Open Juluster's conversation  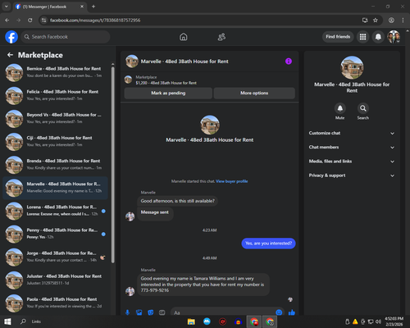click(55, 280)
